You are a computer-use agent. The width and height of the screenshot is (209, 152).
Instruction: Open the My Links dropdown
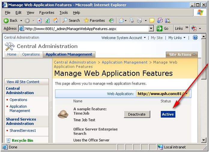[177, 38]
